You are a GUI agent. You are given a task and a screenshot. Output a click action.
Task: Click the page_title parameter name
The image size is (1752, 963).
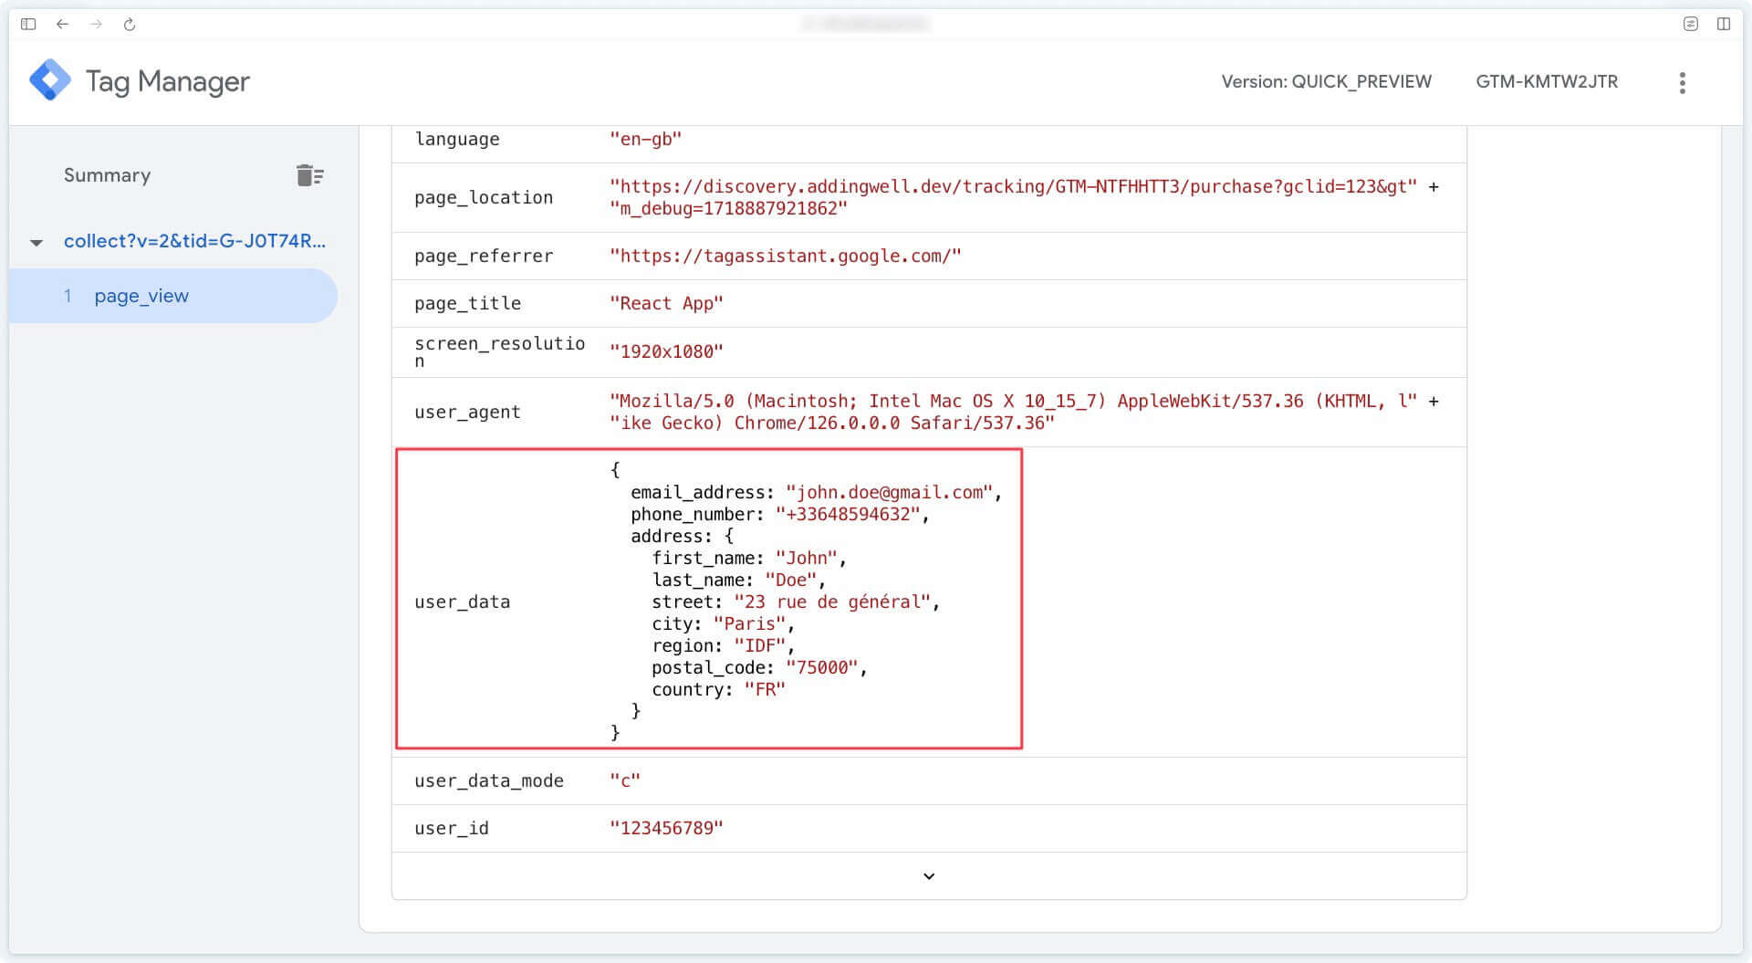point(467,303)
